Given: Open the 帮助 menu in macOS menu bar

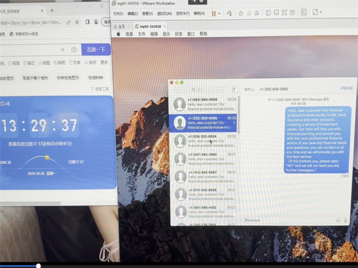Looking at the screenshot, I should (x=203, y=34).
